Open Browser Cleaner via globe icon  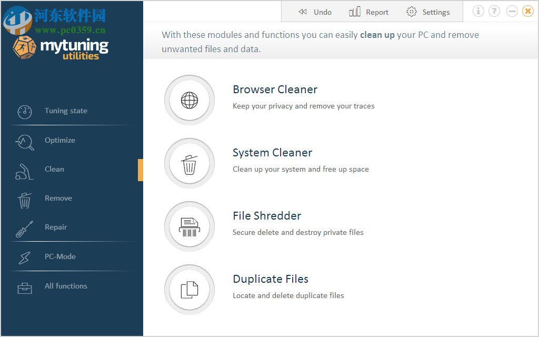point(189,100)
